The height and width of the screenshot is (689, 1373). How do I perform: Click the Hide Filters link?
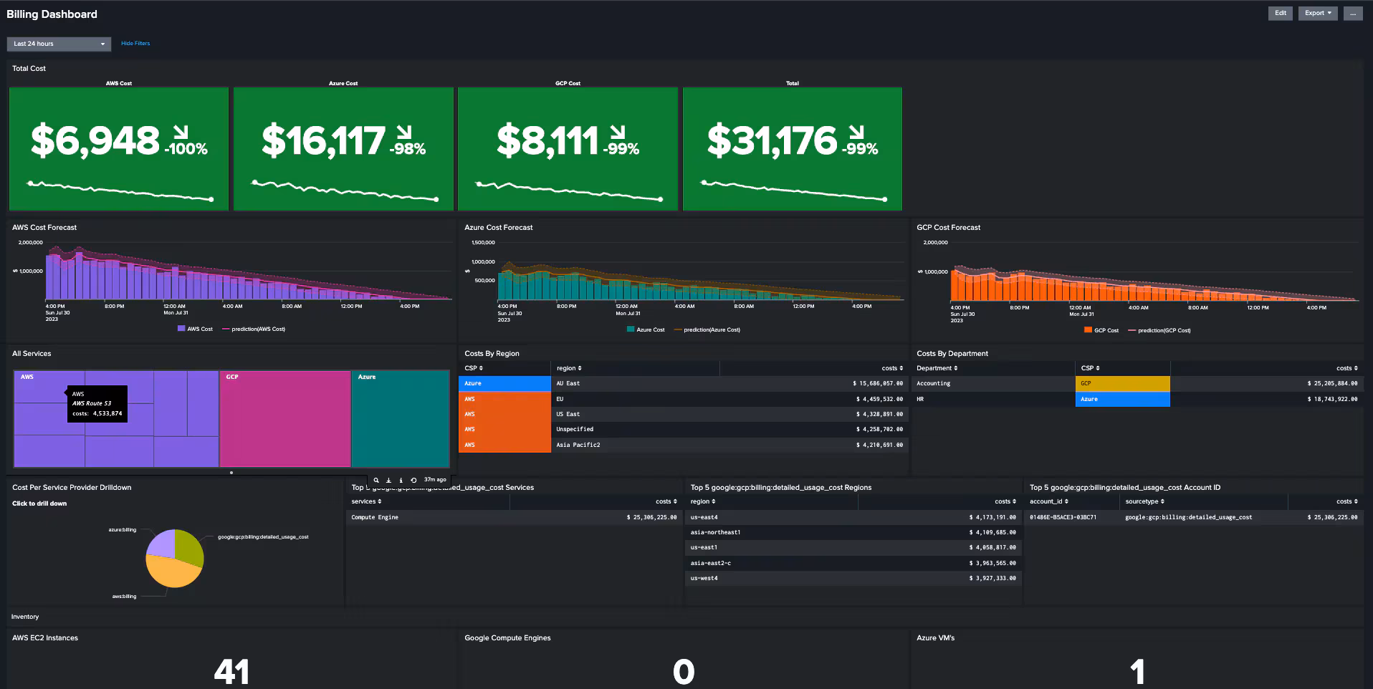[135, 44]
